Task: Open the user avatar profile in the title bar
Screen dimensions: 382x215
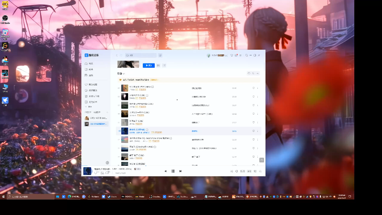Action: click(209, 55)
